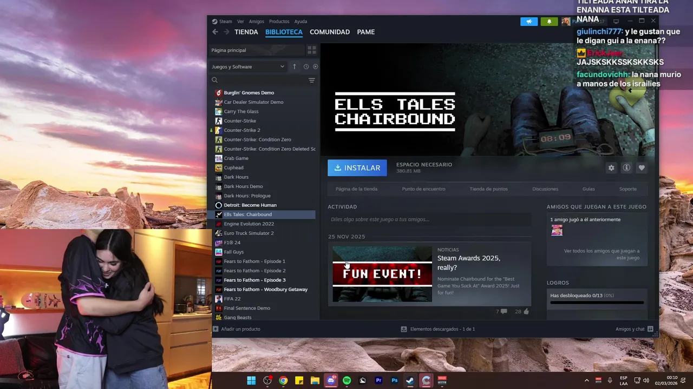The height and width of the screenshot is (389, 693).
Task: Add game to favorites with the heart
Action: pos(642,168)
